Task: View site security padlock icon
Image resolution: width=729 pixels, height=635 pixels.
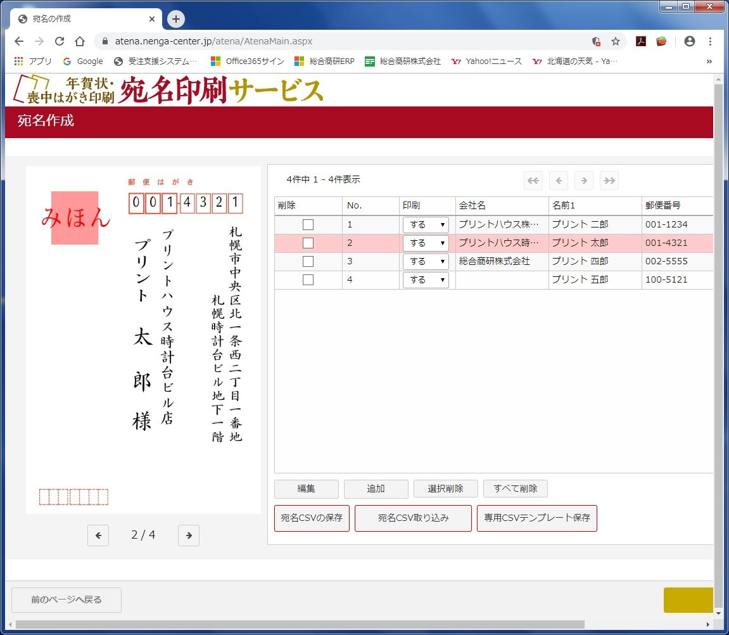Action: point(105,41)
